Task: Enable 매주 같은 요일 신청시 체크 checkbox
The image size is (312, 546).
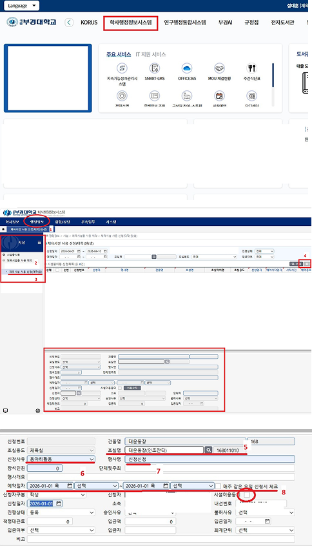Action: pos(218,486)
